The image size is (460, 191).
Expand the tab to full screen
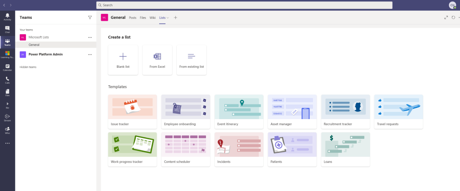(x=446, y=18)
